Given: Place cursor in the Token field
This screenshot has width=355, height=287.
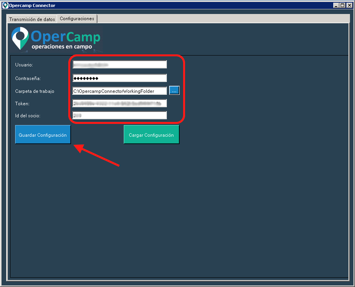Looking at the screenshot, I should pos(119,103).
